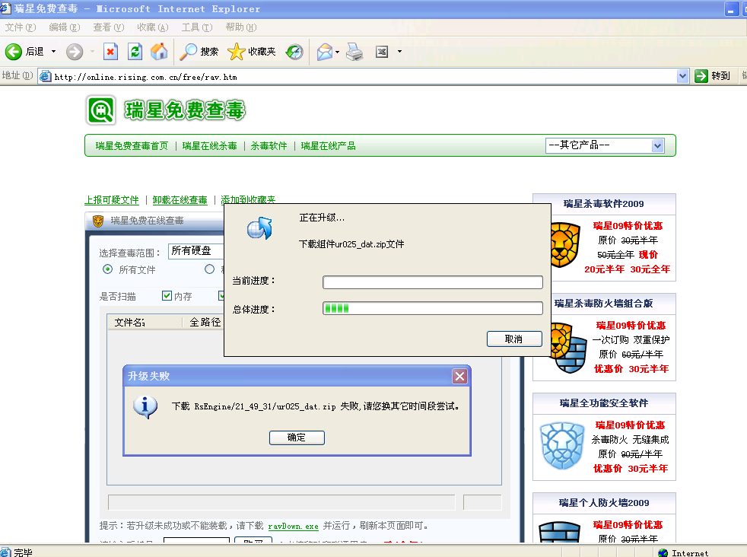Click the lion shield icon on scanner panel title

pyautogui.click(x=98, y=221)
